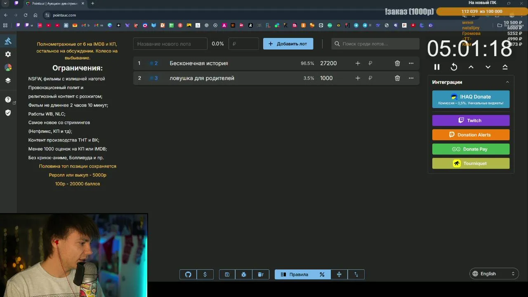Click clear lots trash icon bottom toolbar
The image size is (528, 297).
click(x=261, y=274)
